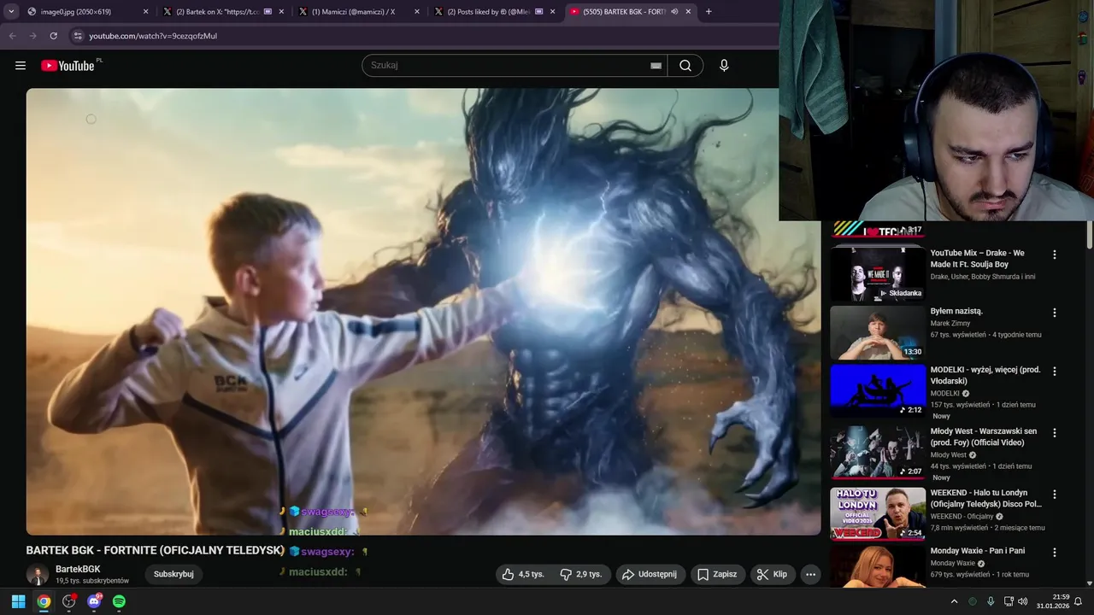The image size is (1094, 615).
Task: Click the address bar URL
Action: 153,36
